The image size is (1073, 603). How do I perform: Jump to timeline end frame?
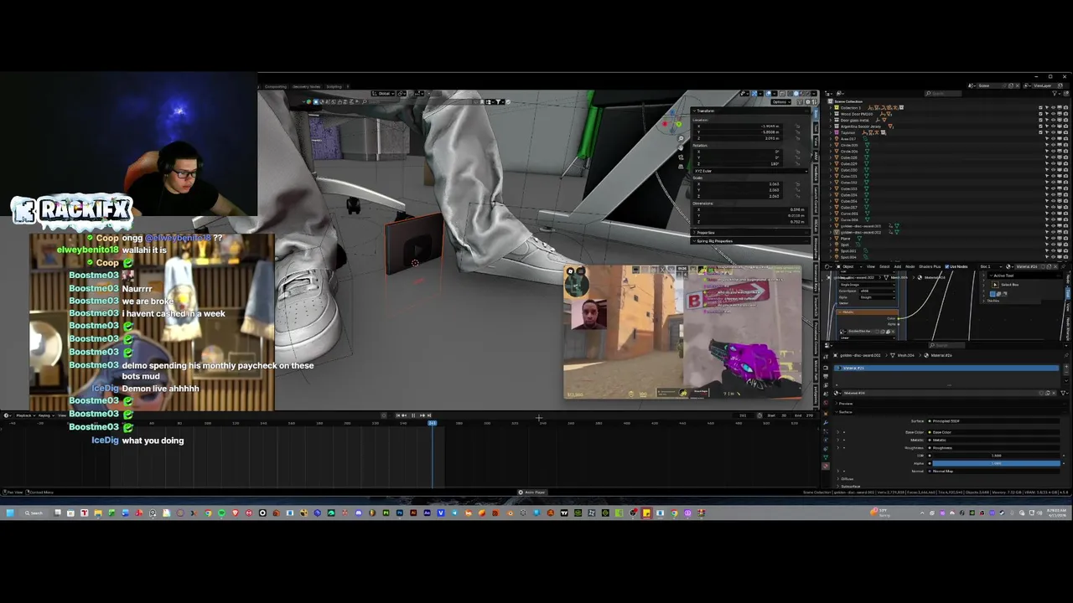[429, 415]
